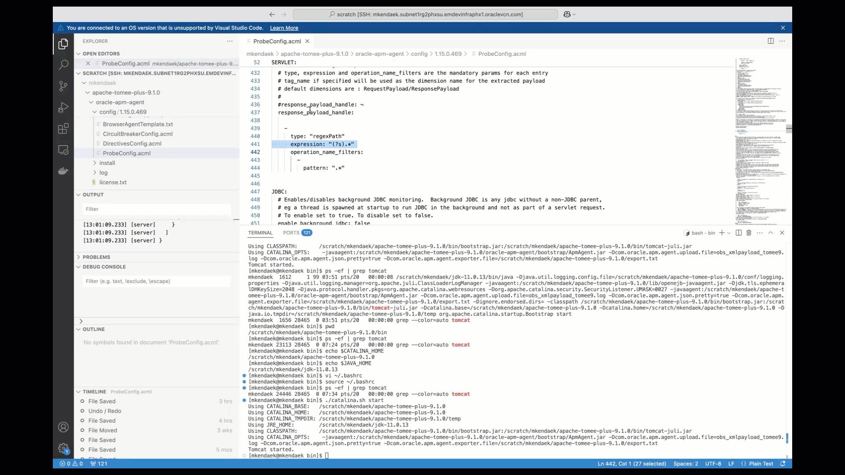Click the kill terminal trash icon
The width and height of the screenshot is (845, 475).
coord(749,233)
